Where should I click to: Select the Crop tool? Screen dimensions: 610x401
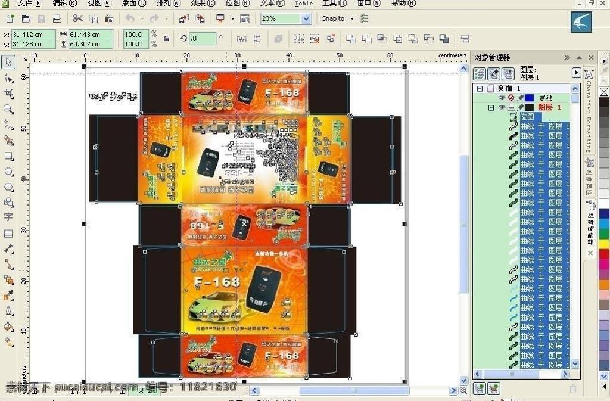coord(8,94)
